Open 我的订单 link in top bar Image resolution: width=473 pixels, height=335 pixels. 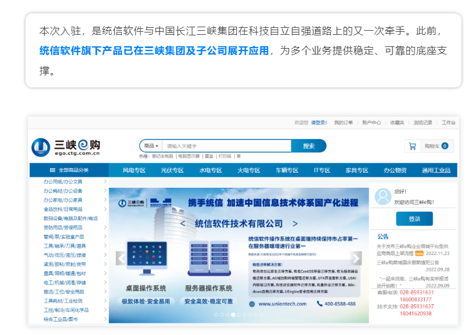click(x=343, y=123)
